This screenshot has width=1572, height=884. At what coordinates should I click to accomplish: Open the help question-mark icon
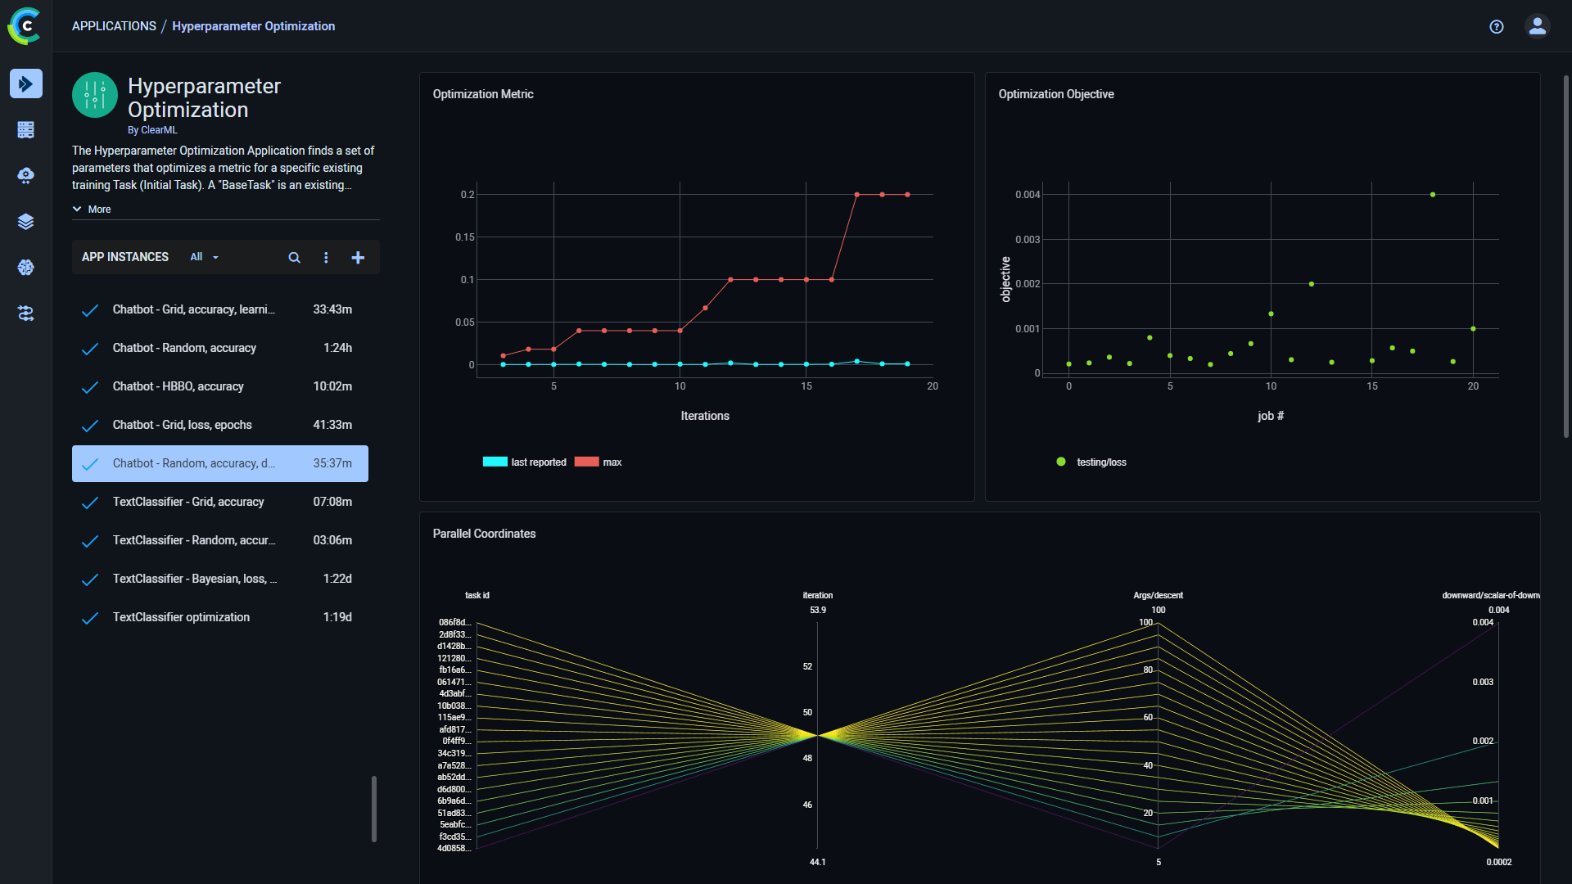pyautogui.click(x=1496, y=27)
